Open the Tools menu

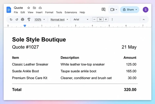click(59, 12)
